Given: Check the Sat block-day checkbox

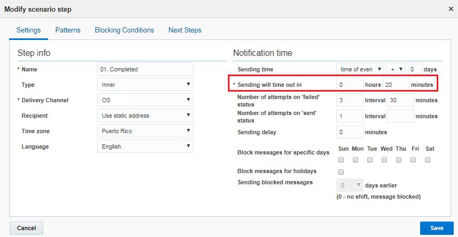Looking at the screenshot, I should click(x=428, y=160).
